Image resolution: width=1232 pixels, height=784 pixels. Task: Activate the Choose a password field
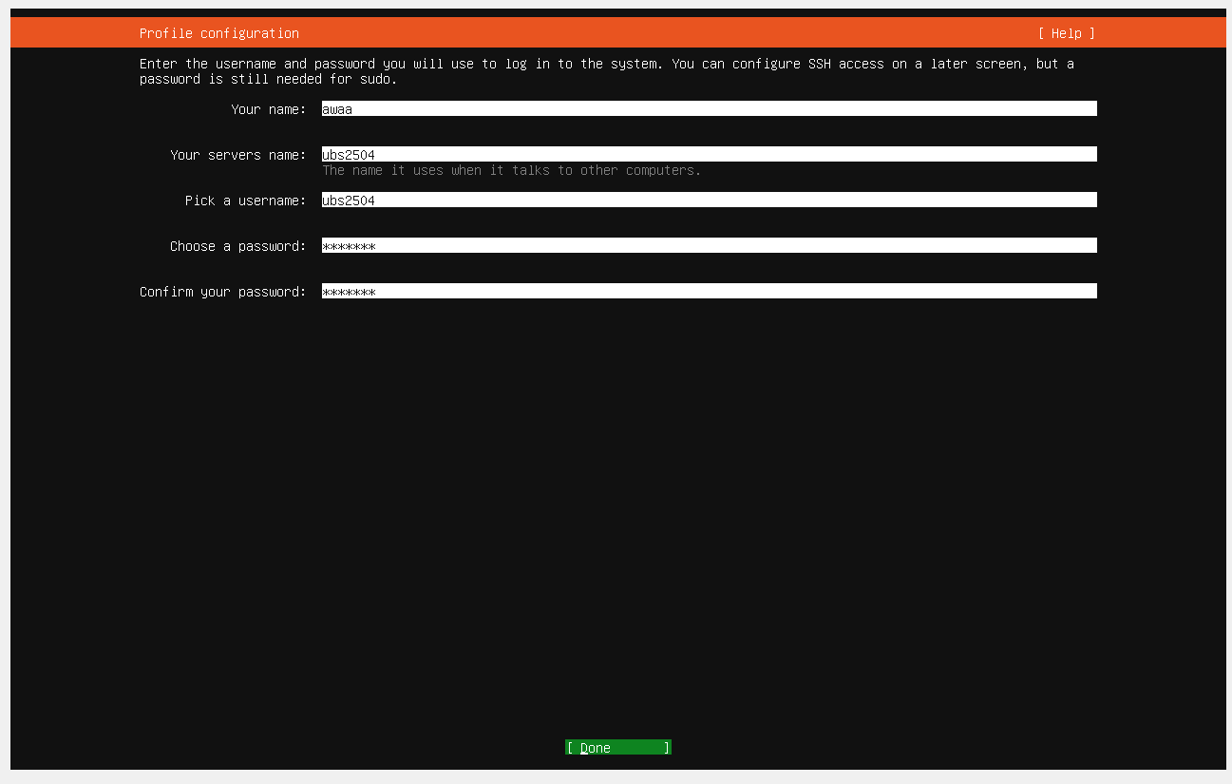point(709,246)
